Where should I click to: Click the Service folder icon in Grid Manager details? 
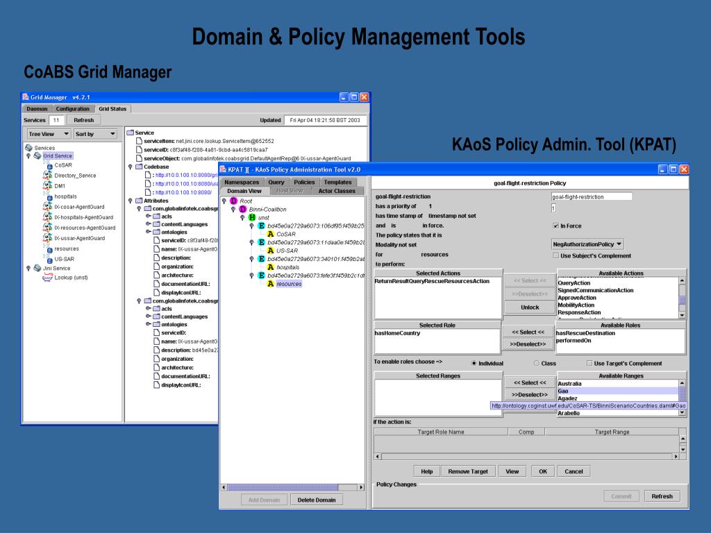coord(130,133)
